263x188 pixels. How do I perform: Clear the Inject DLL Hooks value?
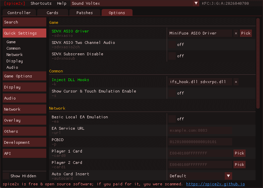point(236,82)
